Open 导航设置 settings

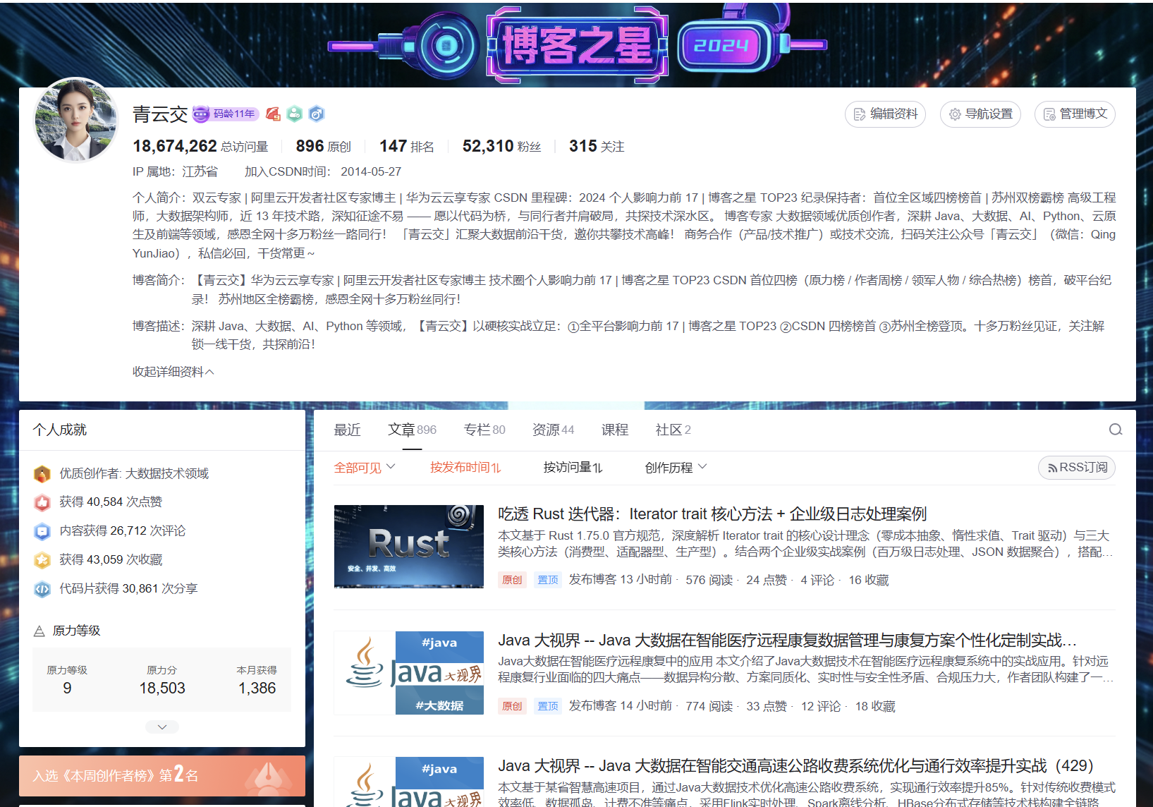(x=980, y=114)
